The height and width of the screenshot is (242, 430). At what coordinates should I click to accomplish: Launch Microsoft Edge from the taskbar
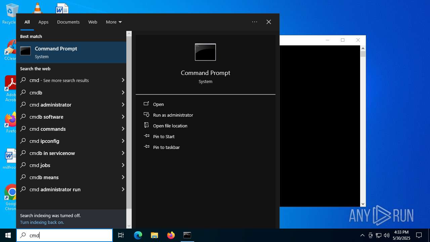138,235
